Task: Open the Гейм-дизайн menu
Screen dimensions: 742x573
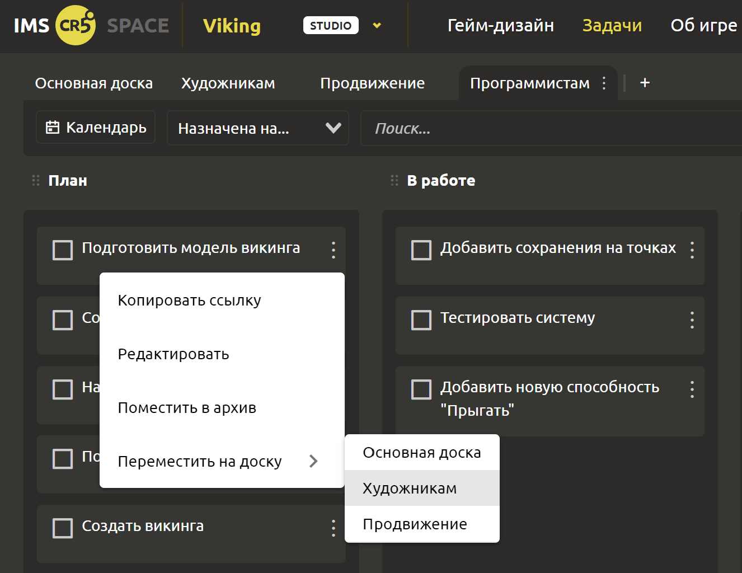Action: (501, 25)
